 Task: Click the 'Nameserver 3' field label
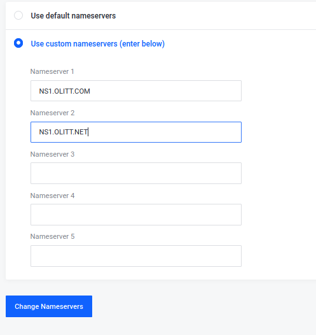[x=52, y=154]
